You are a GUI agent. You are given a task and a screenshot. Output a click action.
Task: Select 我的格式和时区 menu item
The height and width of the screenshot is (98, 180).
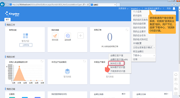[140, 40]
